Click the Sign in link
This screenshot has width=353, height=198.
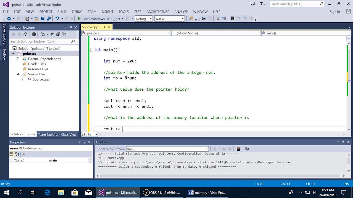[x=335, y=12]
